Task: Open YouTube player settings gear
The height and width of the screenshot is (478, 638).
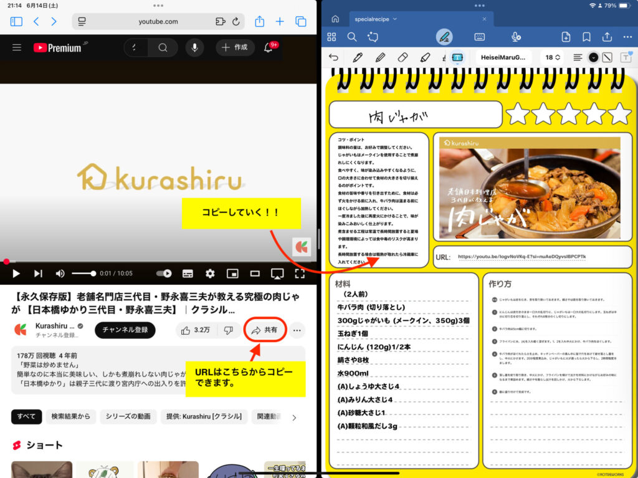Action: [210, 274]
